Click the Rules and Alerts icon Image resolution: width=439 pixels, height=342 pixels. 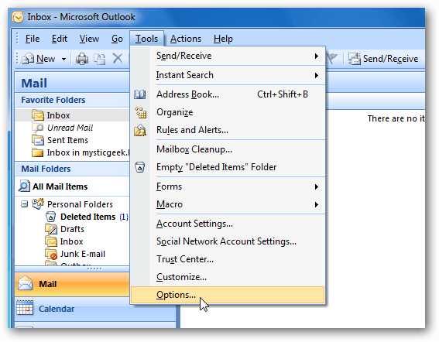click(140, 130)
